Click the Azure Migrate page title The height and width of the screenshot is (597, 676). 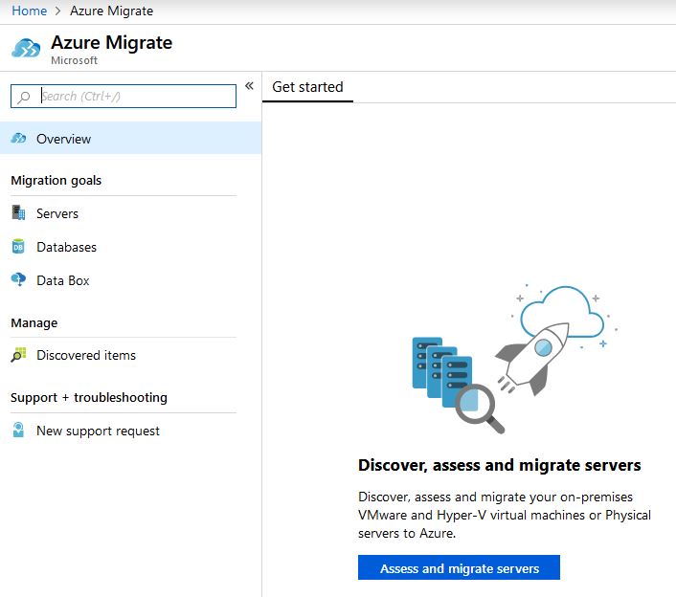click(112, 42)
